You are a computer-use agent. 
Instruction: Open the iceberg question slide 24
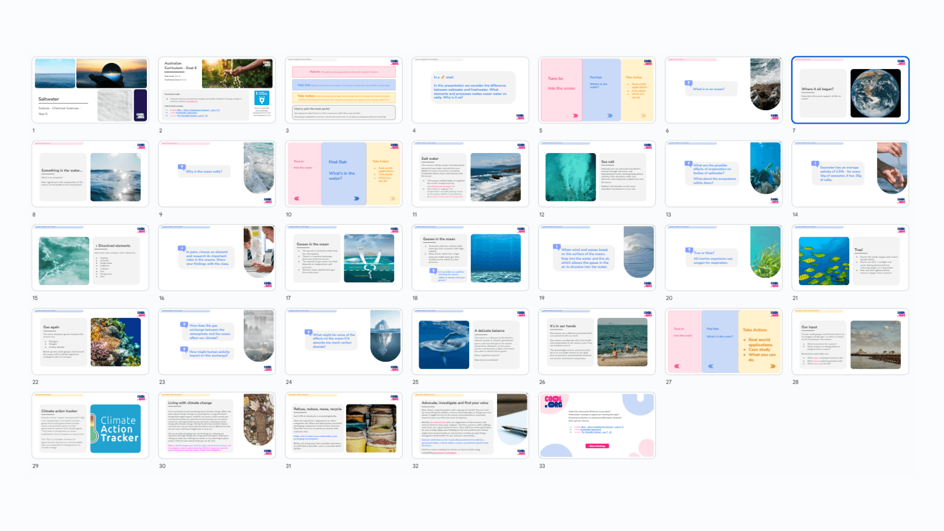coord(343,342)
